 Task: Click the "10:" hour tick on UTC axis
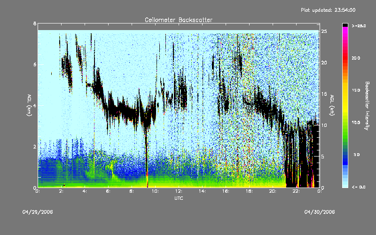(x=155, y=191)
